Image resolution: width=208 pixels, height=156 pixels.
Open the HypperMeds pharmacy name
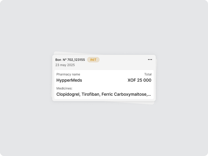(x=69, y=80)
